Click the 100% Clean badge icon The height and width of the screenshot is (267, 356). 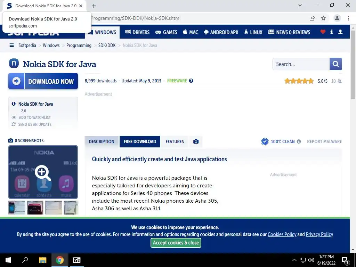coord(265,141)
